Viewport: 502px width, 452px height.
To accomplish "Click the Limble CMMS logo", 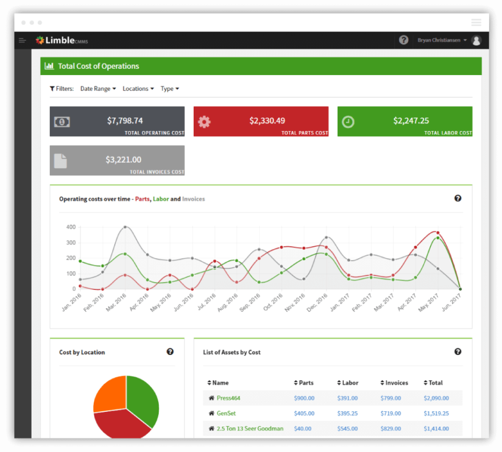I will click(62, 40).
